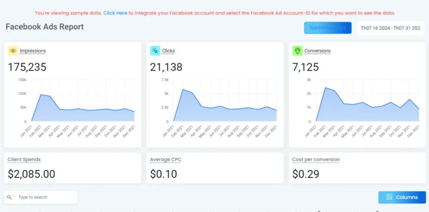Click the Conversions metric label

pyautogui.click(x=318, y=51)
